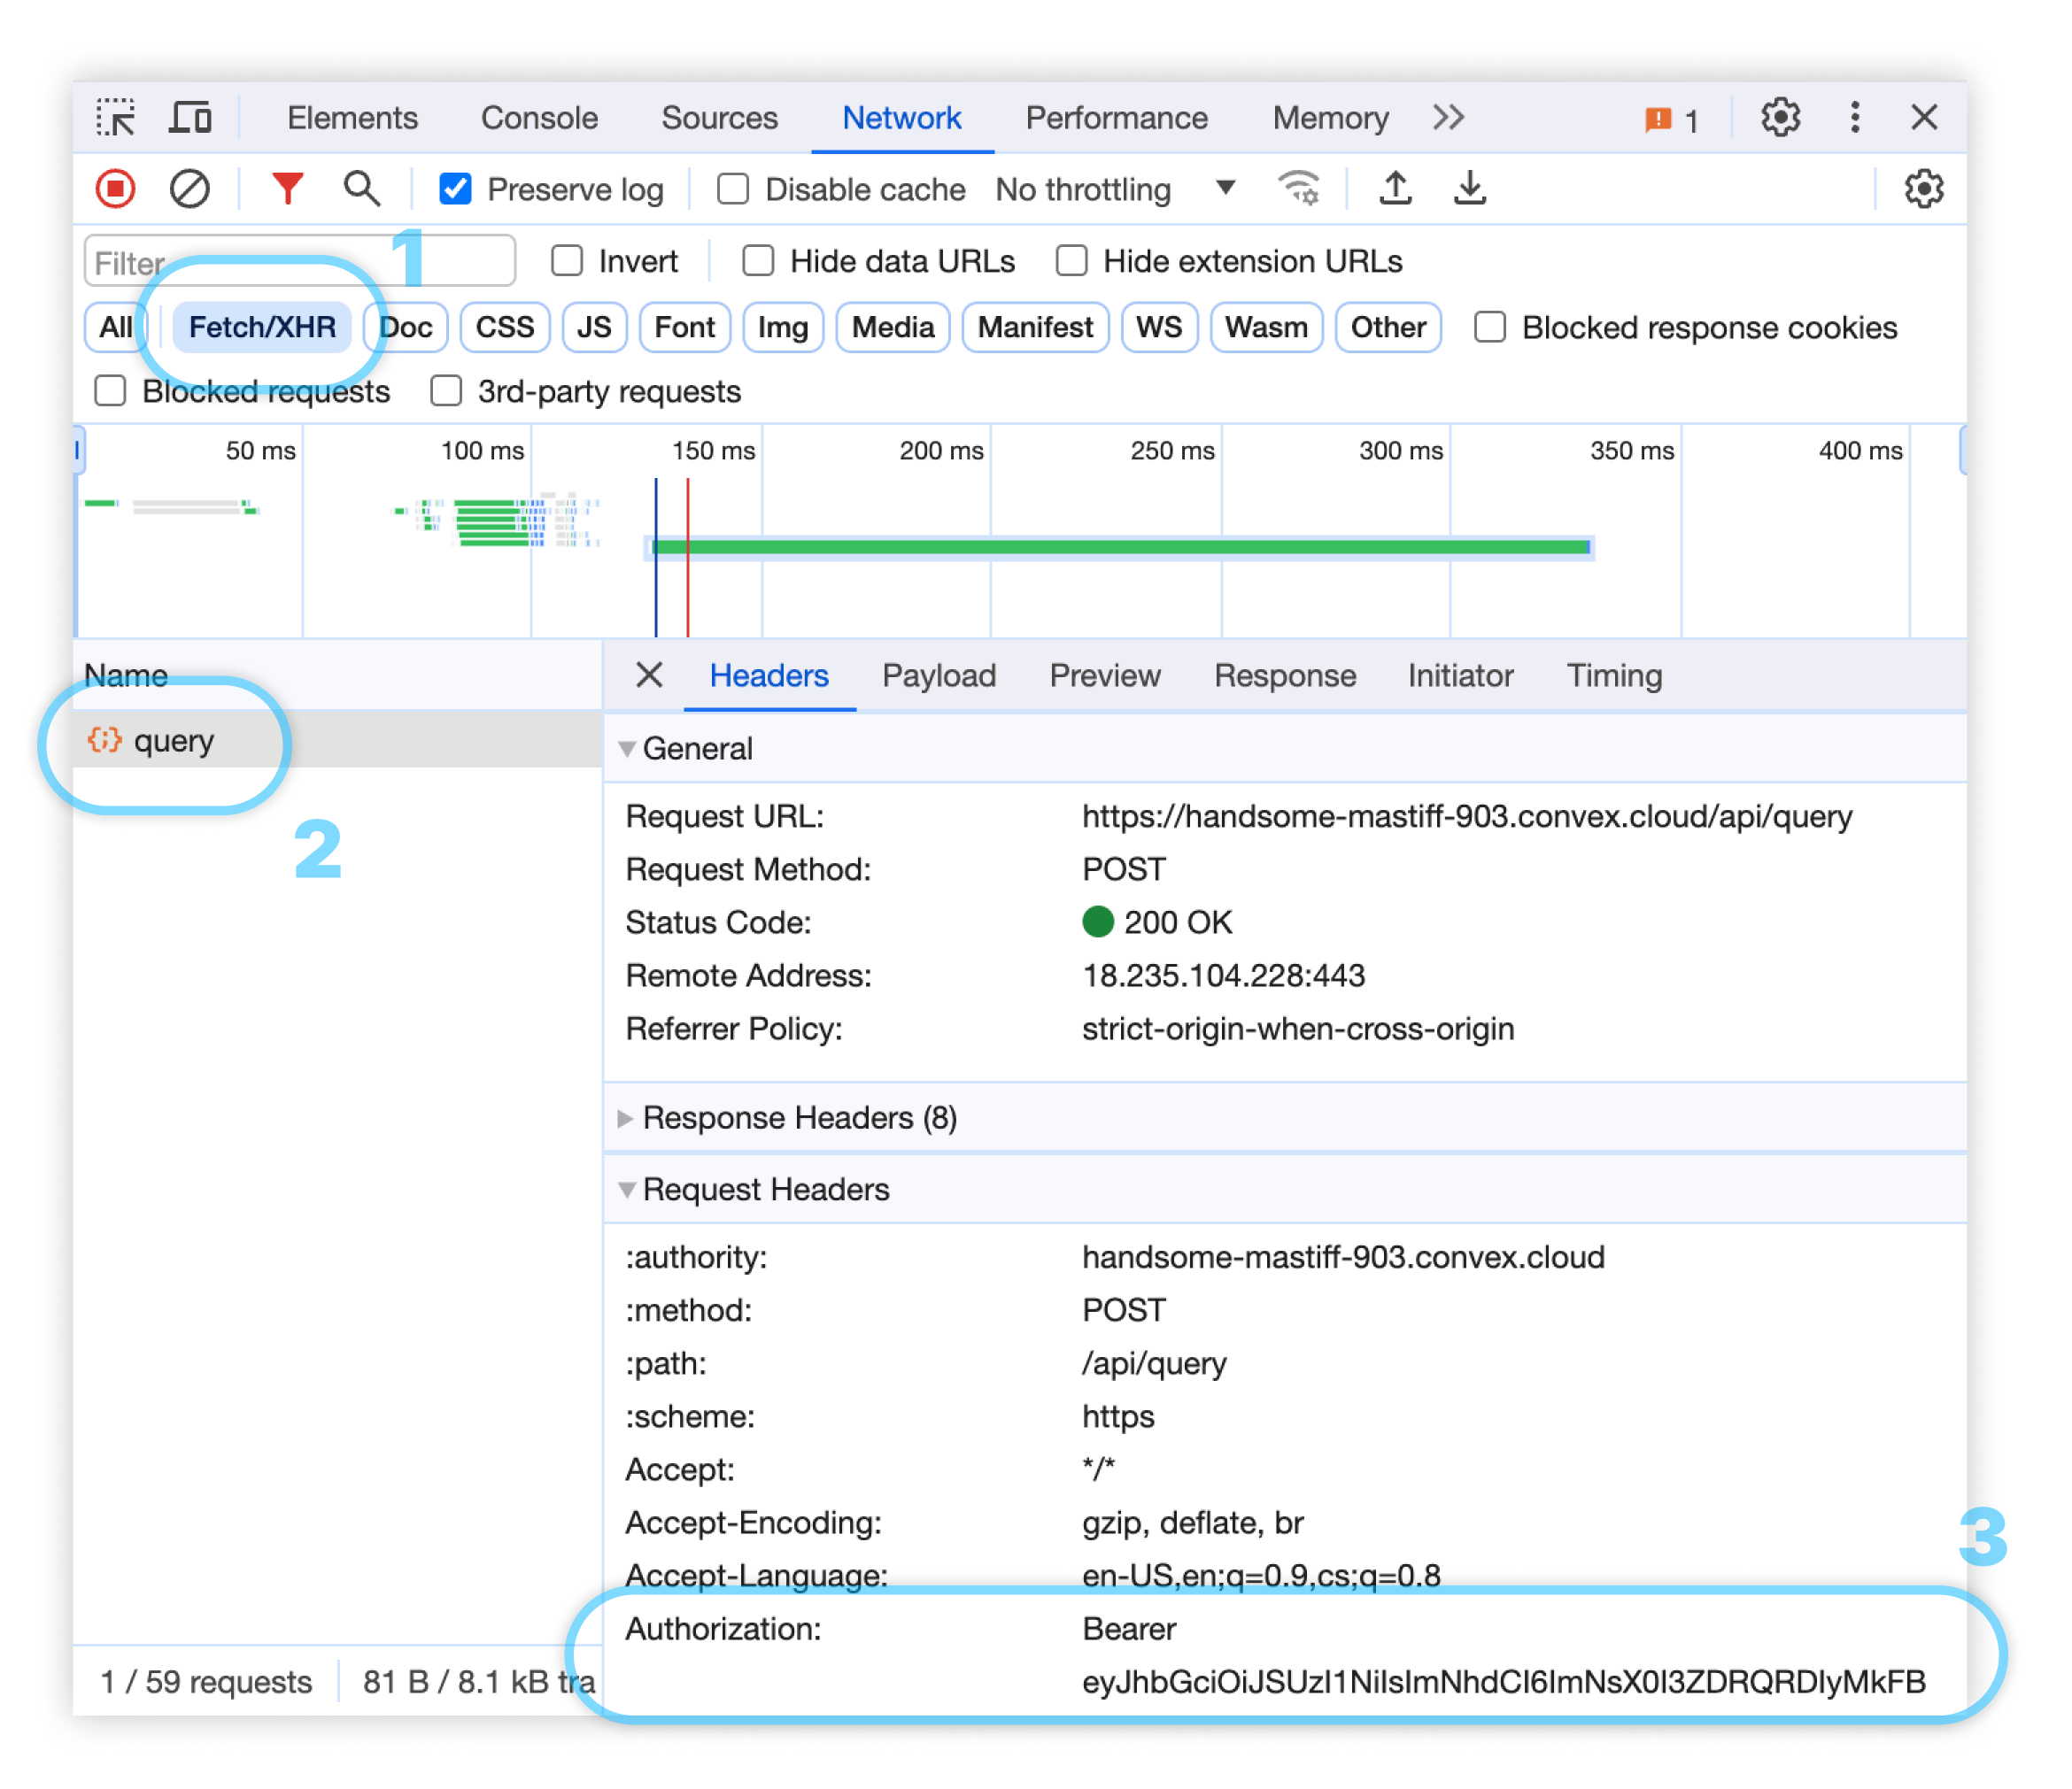Stop recording network log
This screenshot has width=2072, height=1789.
coord(115,188)
